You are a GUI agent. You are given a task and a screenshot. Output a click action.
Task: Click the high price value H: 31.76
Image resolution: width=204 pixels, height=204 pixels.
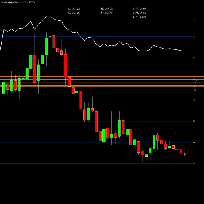[107, 9]
